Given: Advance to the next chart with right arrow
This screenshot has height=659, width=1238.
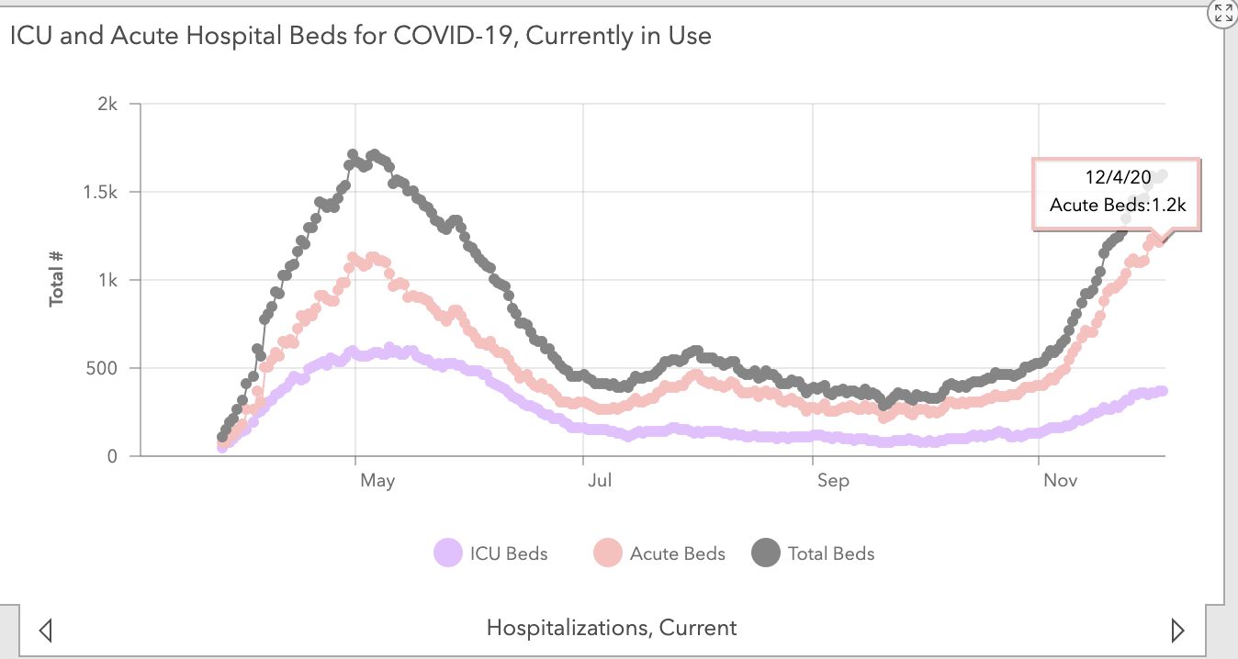Looking at the screenshot, I should (1178, 630).
